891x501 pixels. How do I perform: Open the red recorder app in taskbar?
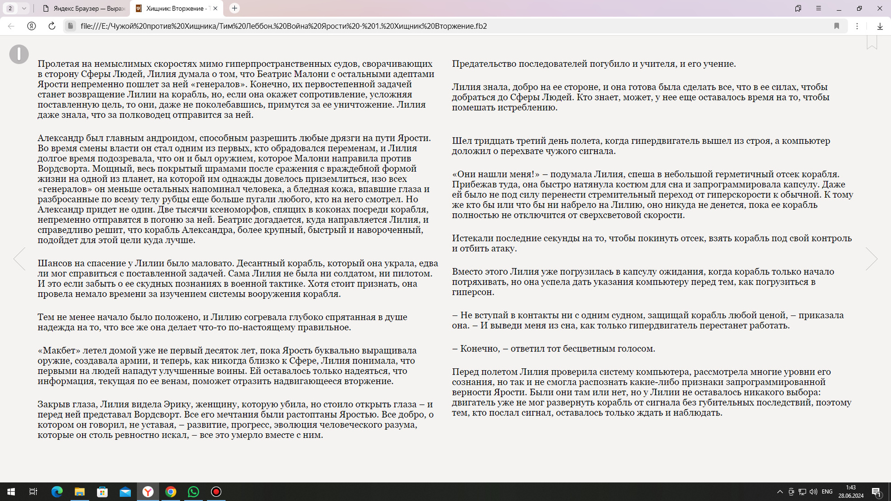point(216,492)
